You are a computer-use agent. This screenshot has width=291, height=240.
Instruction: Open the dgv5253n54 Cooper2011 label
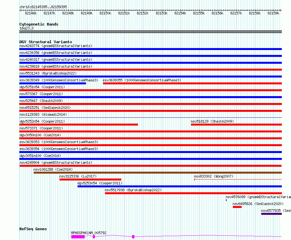[x=100, y=183]
